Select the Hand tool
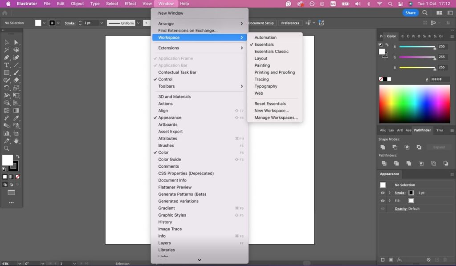This screenshot has width=456, height=266. click(16, 141)
